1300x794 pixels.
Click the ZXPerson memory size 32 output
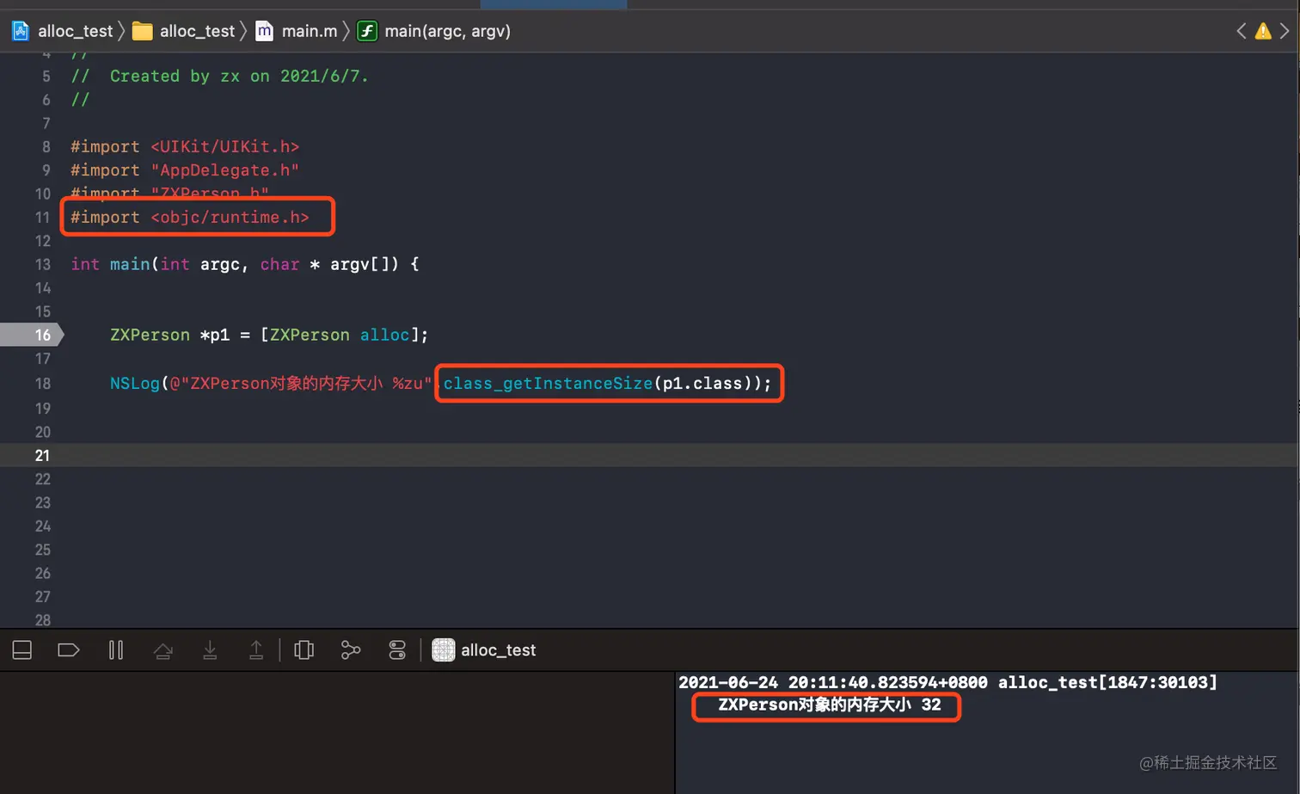coord(830,705)
